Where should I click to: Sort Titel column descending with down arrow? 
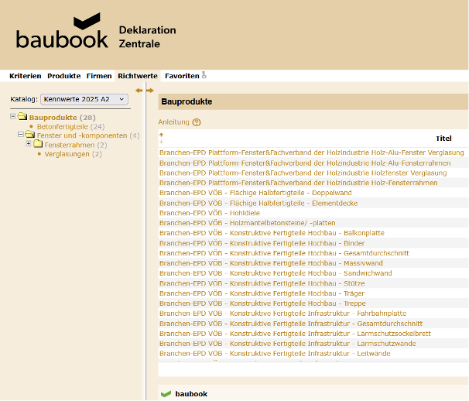point(161,142)
